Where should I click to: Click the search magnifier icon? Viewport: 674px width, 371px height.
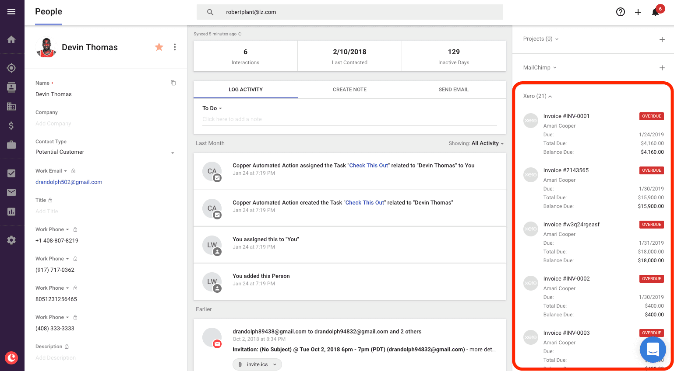click(x=210, y=12)
